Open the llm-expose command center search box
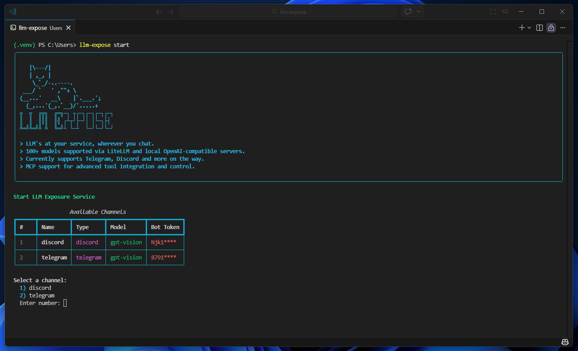578x351 pixels. [x=288, y=12]
